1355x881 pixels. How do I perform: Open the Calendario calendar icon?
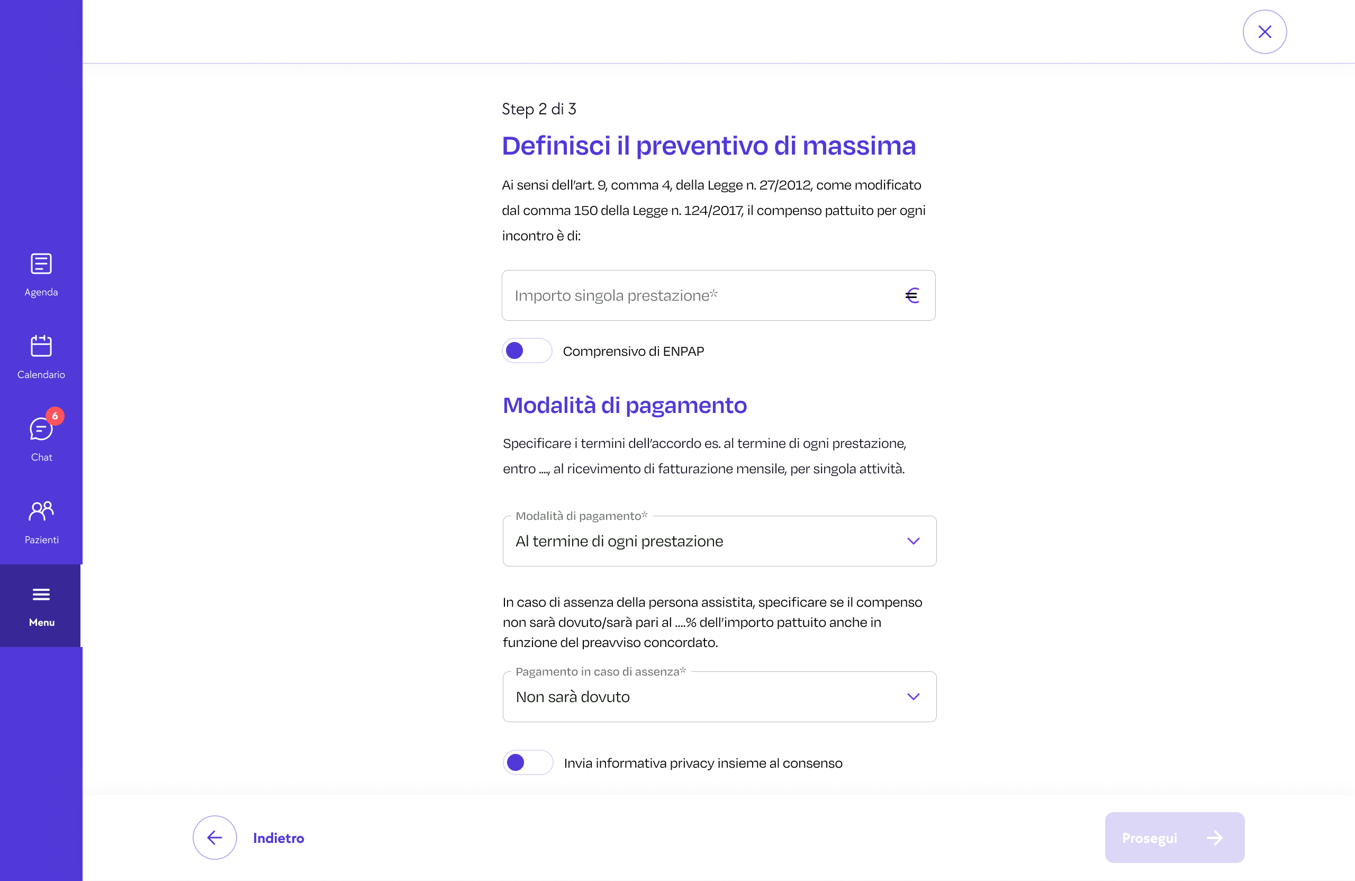41,346
